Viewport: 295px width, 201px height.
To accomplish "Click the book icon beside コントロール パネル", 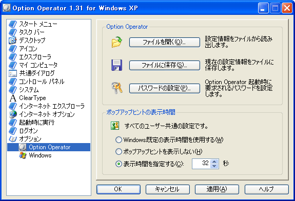I will [x=13, y=82].
